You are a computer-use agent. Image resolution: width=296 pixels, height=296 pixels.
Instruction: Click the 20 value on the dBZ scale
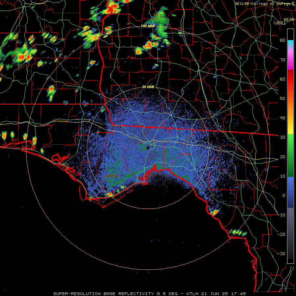(283, 157)
